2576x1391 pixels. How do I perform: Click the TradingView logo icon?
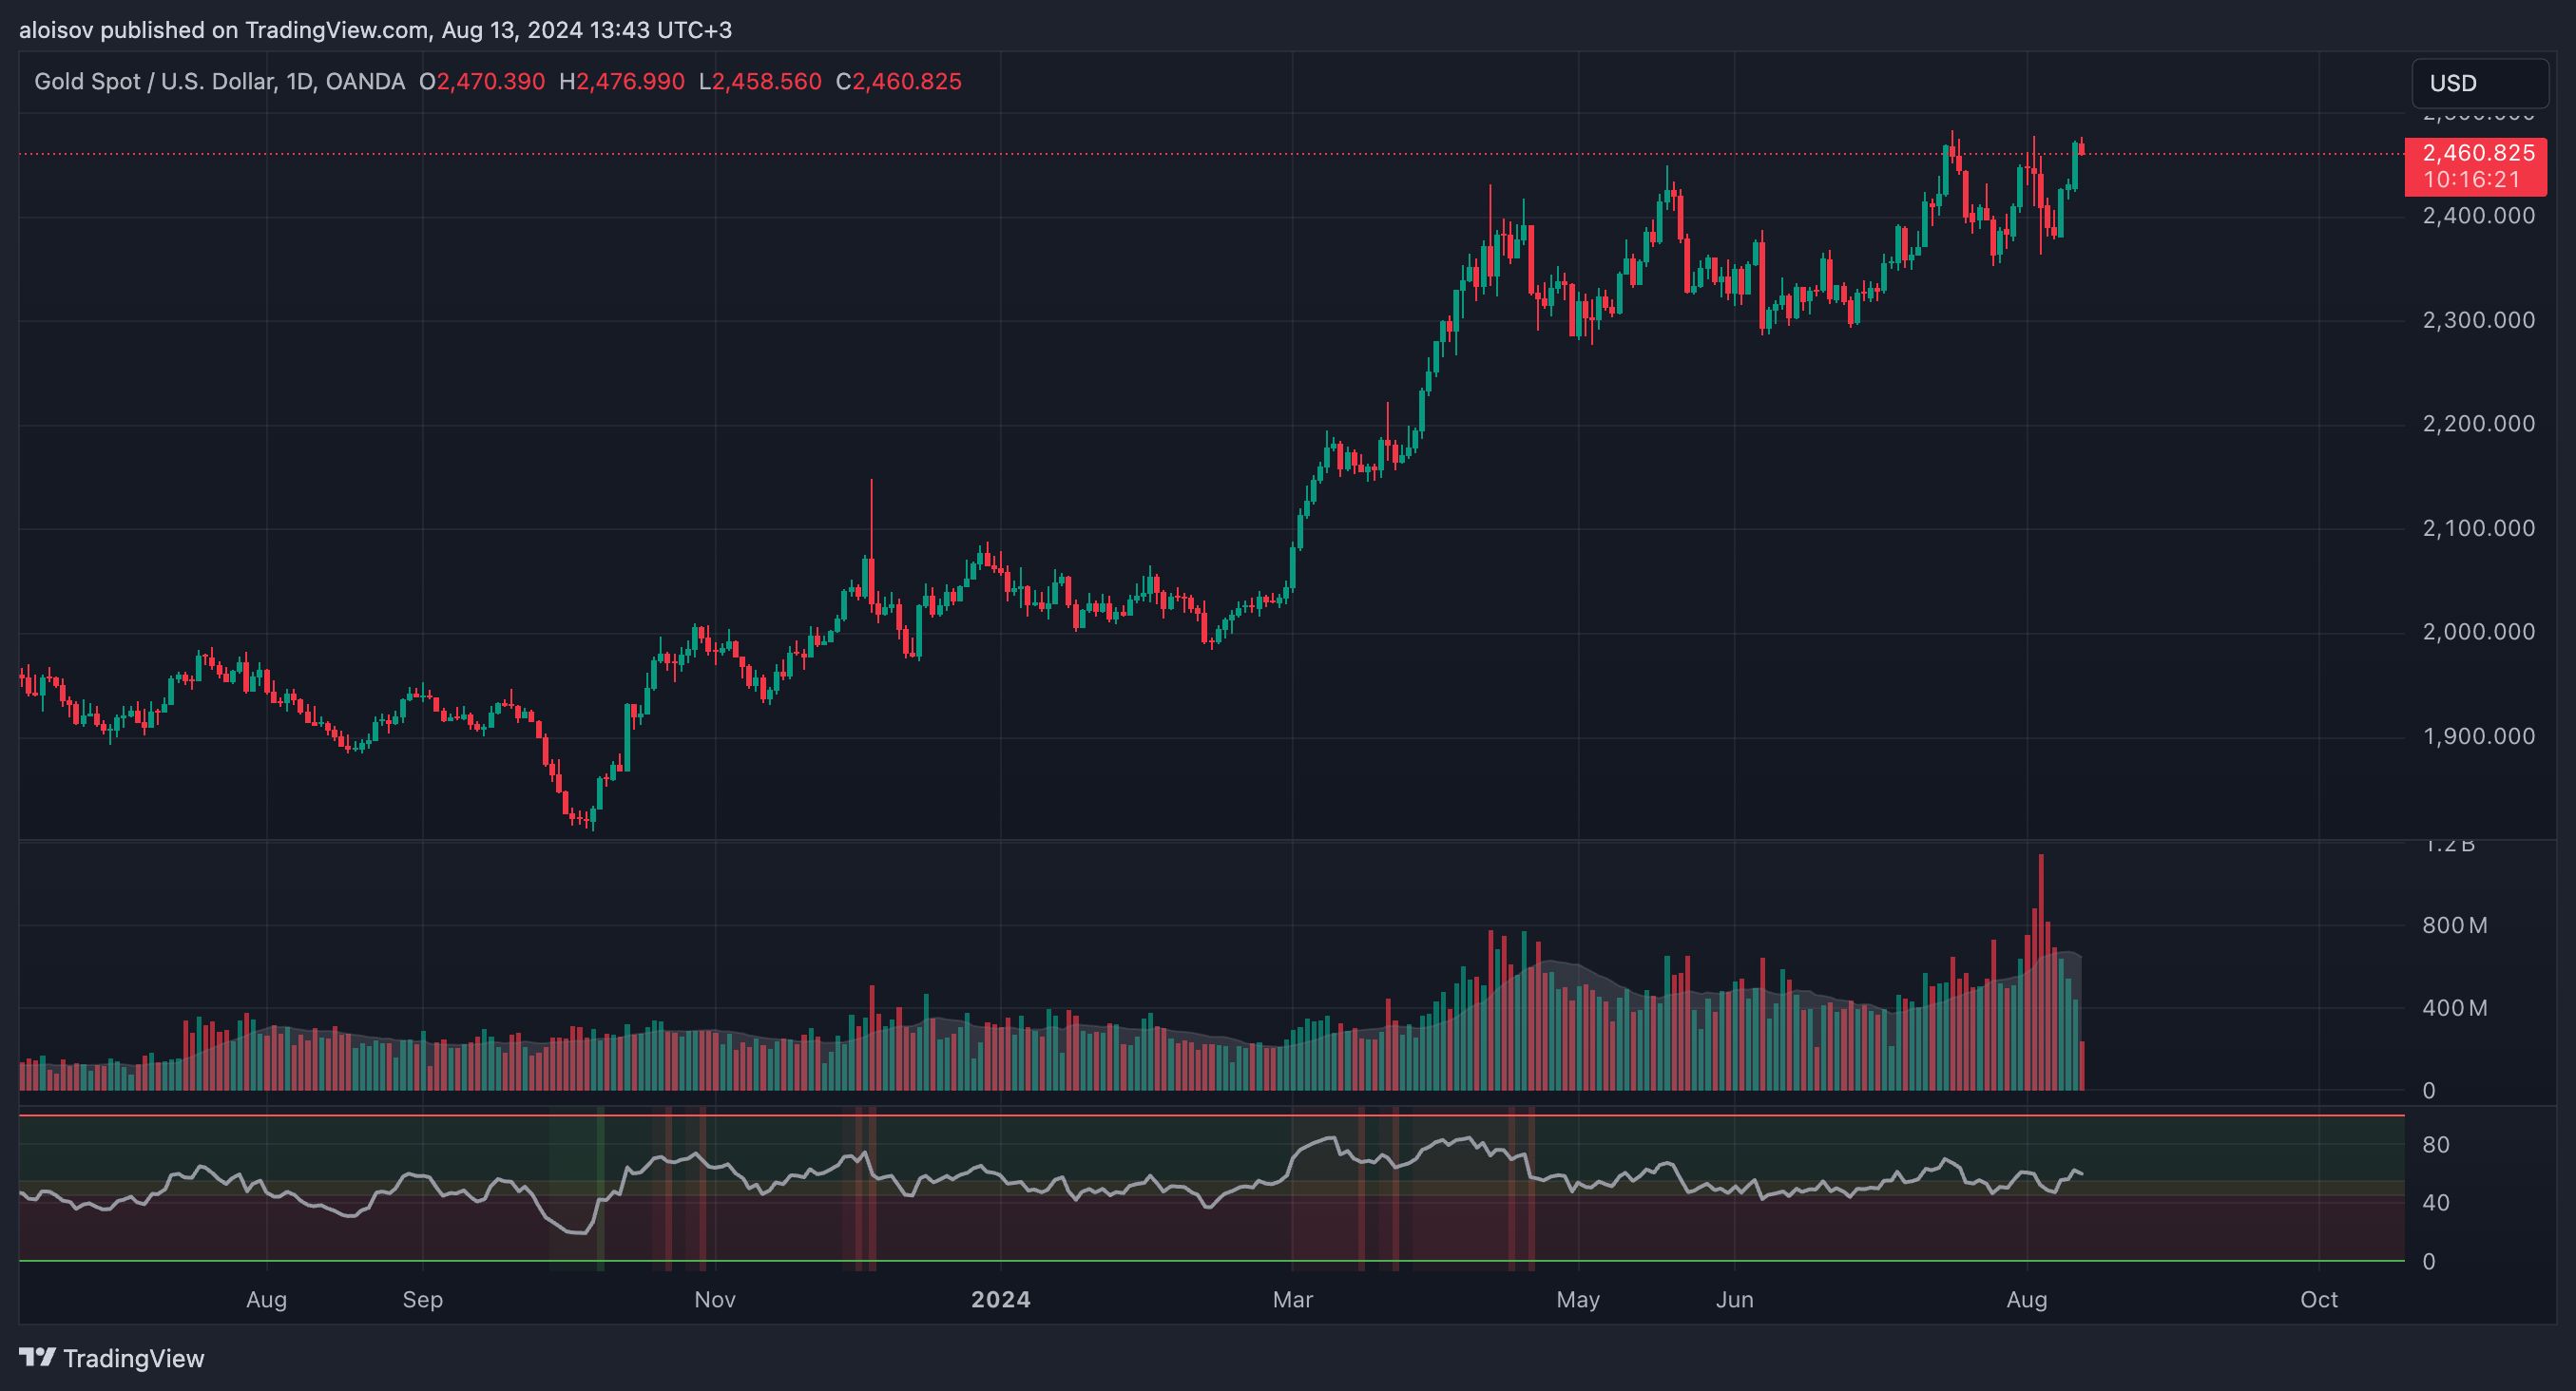(37, 1357)
